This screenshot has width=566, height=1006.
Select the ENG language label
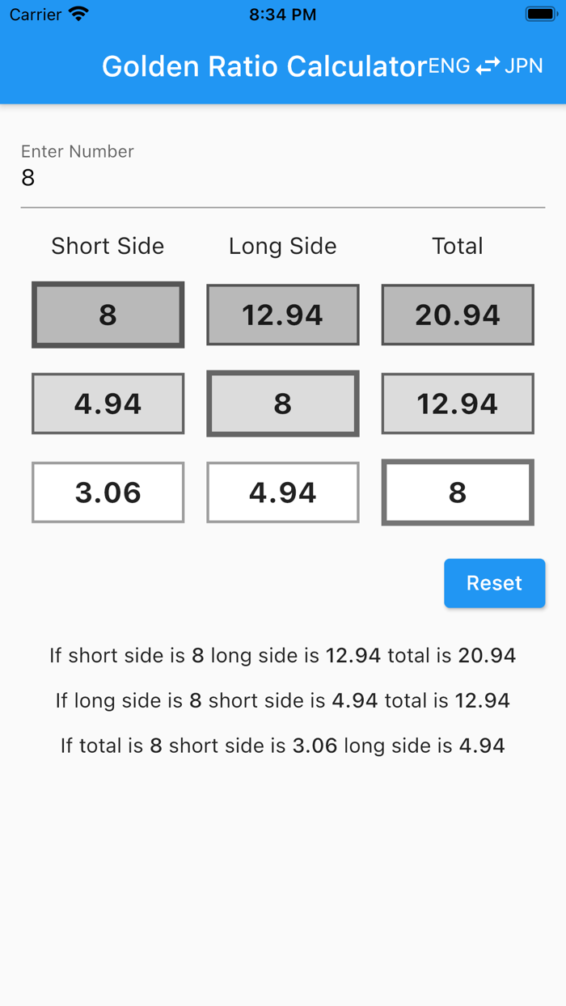[450, 66]
